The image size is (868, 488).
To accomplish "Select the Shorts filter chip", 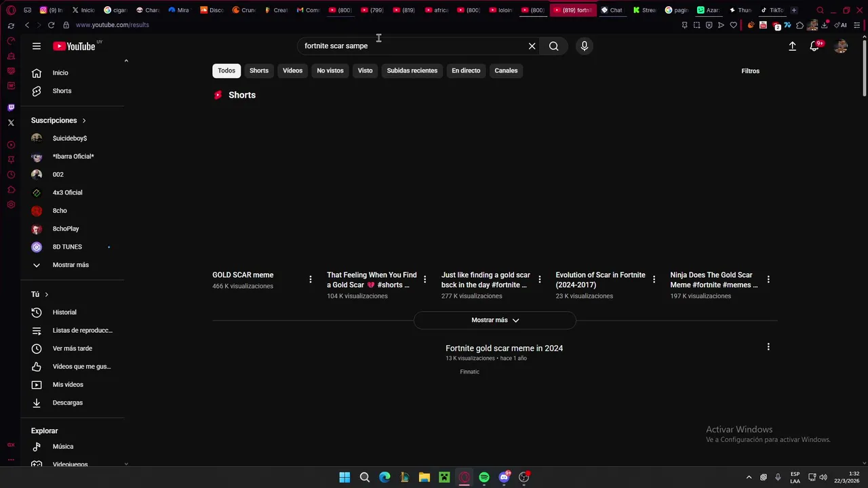I will (259, 70).
